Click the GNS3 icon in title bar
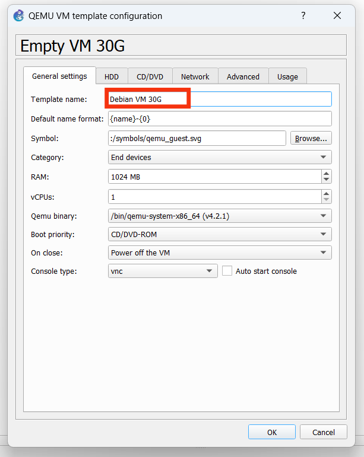The height and width of the screenshot is (457, 364). point(18,16)
